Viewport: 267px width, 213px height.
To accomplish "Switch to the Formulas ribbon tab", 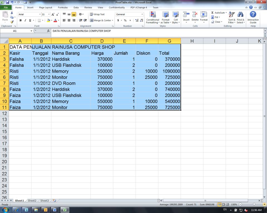I will tap(63, 7).
